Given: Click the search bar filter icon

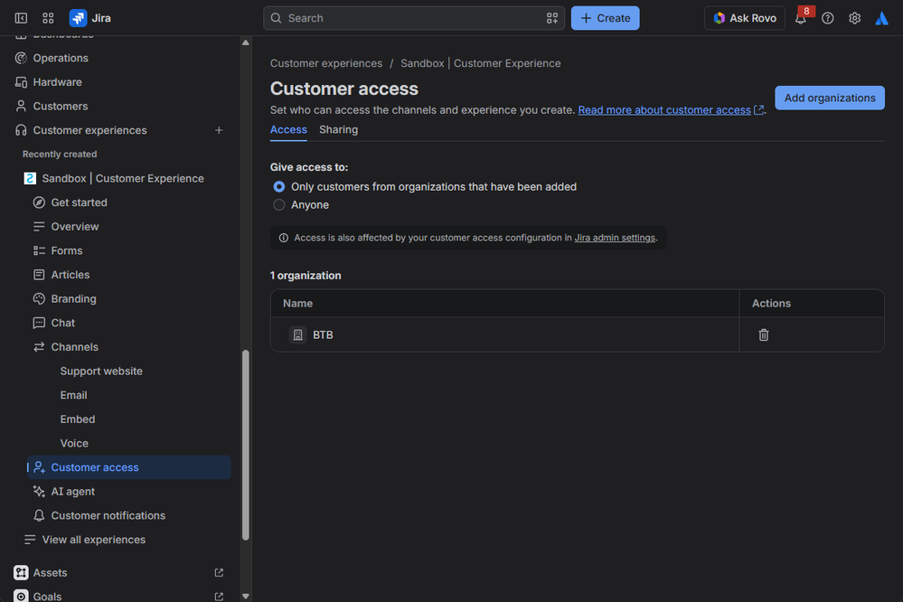Looking at the screenshot, I should (551, 18).
